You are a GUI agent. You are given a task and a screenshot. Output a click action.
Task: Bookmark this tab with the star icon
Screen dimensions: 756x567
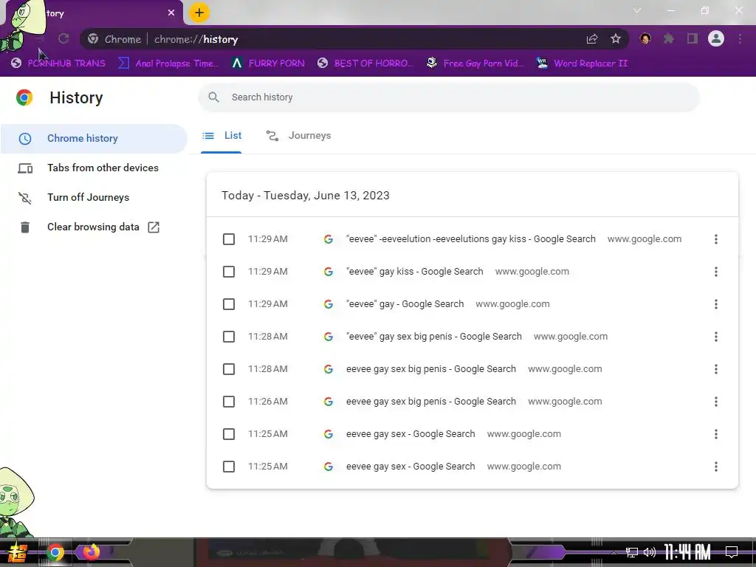point(615,38)
